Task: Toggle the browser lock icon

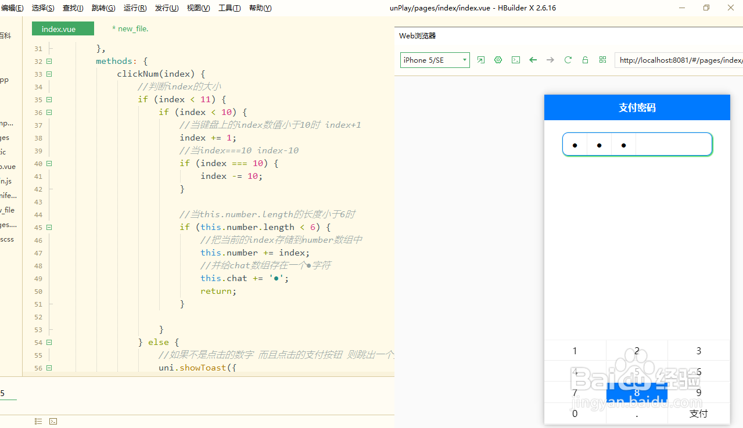Action: point(585,60)
